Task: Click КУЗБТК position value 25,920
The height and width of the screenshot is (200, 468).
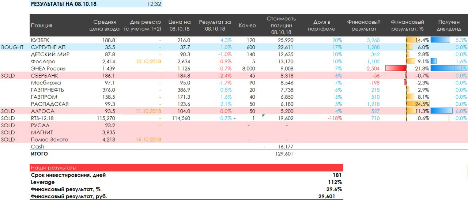Action: click(x=286, y=40)
